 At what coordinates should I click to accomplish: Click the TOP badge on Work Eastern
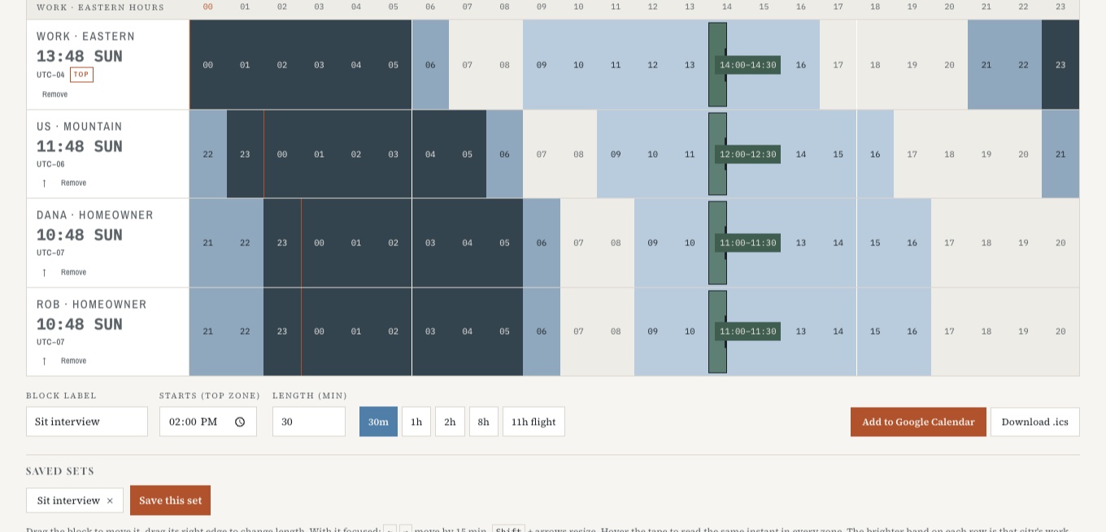pyautogui.click(x=81, y=75)
